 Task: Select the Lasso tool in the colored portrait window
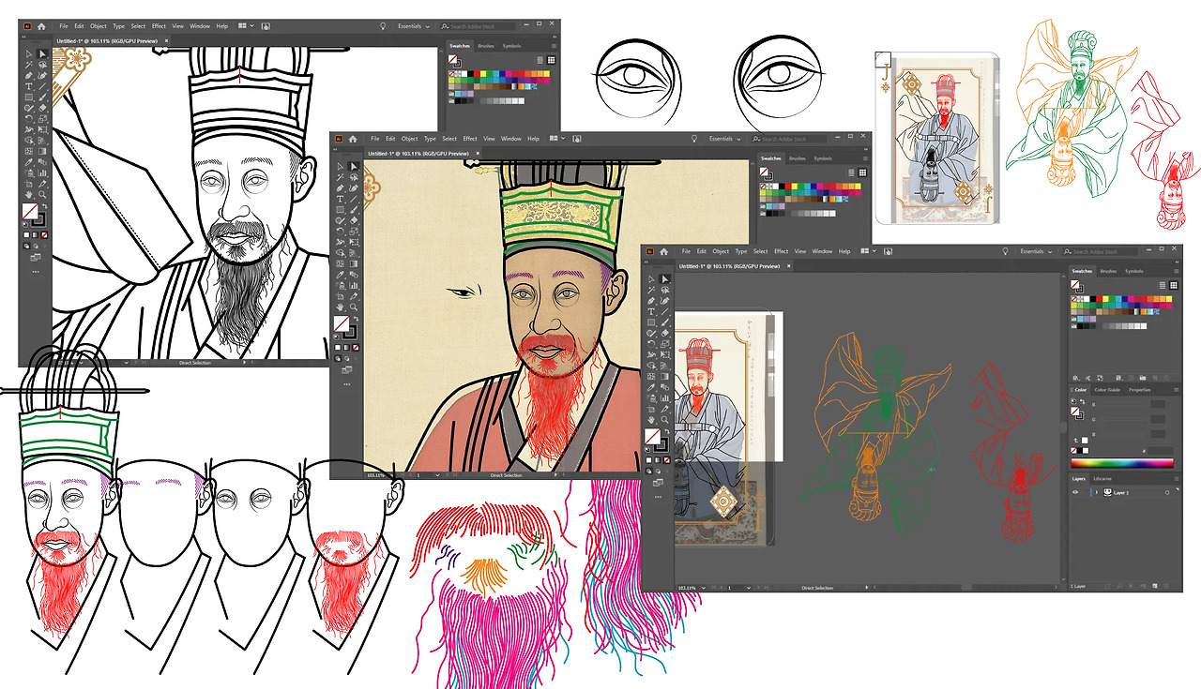pyautogui.click(x=354, y=177)
